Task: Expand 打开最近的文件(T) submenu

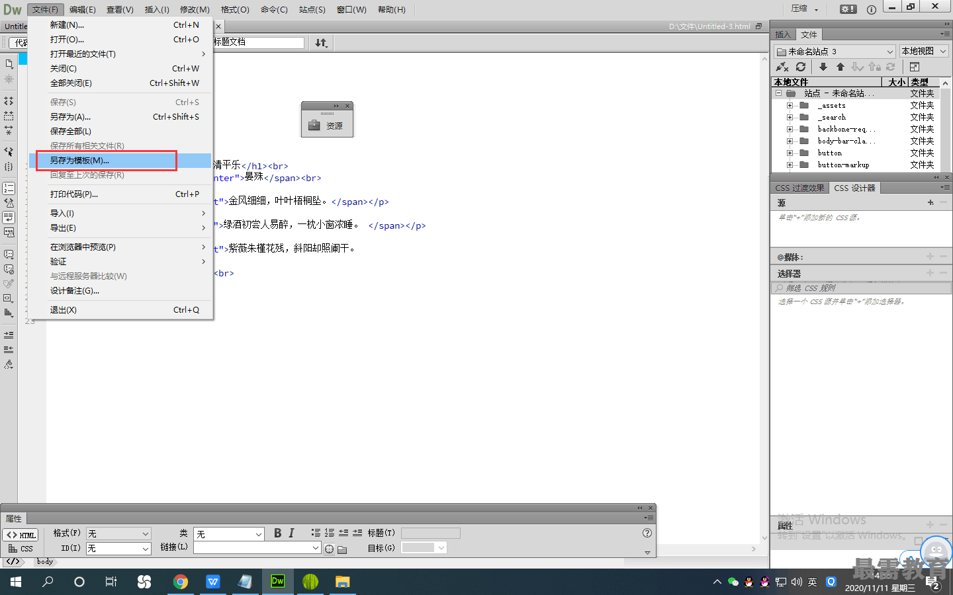Action: tap(120, 54)
